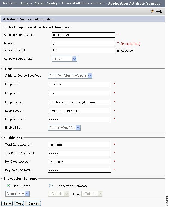
Task: Select the Encryption Scheme radio button
Action: pos(51,186)
